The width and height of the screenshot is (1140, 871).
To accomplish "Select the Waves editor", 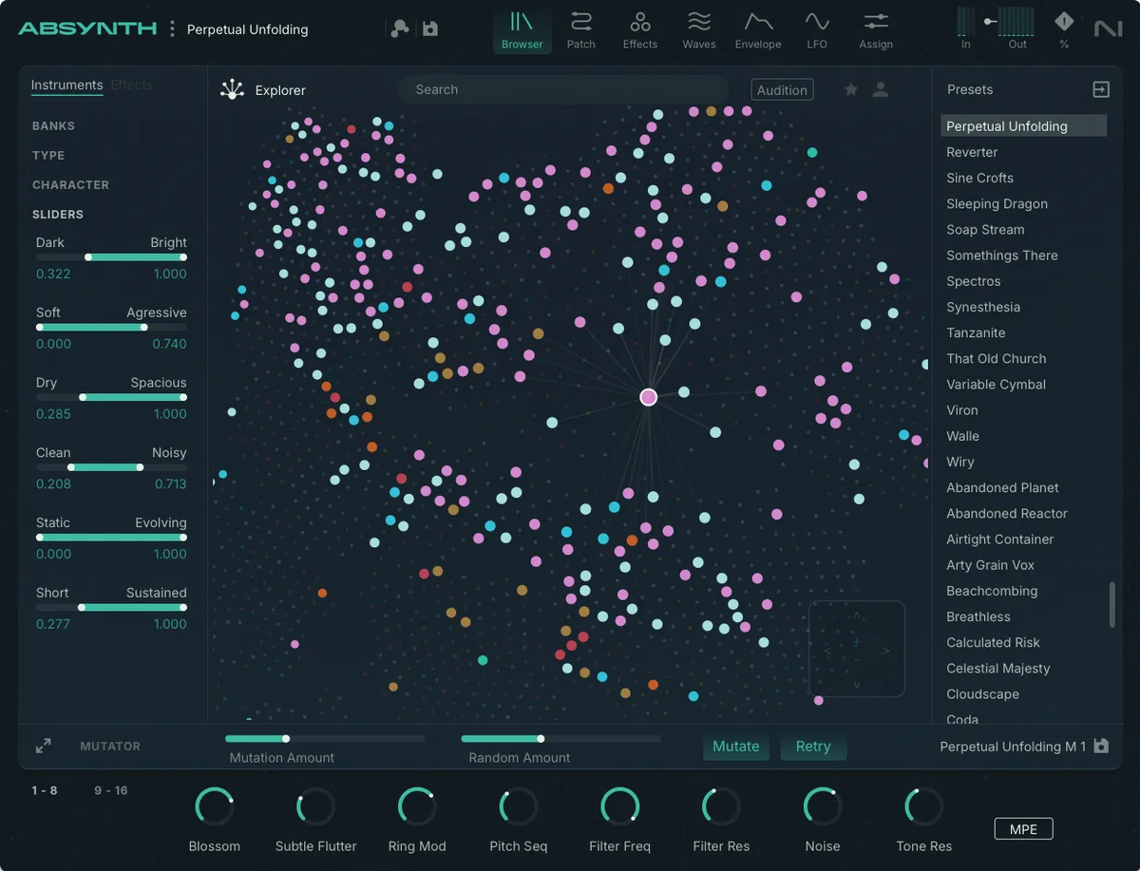I will [699, 29].
